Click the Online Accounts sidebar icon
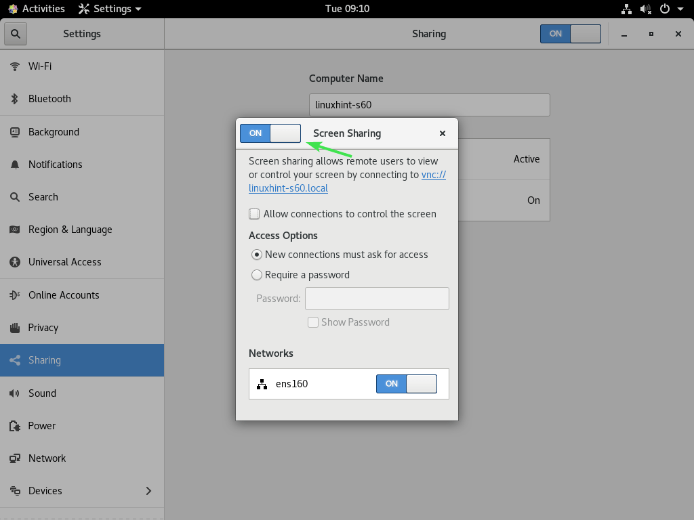 click(x=14, y=295)
